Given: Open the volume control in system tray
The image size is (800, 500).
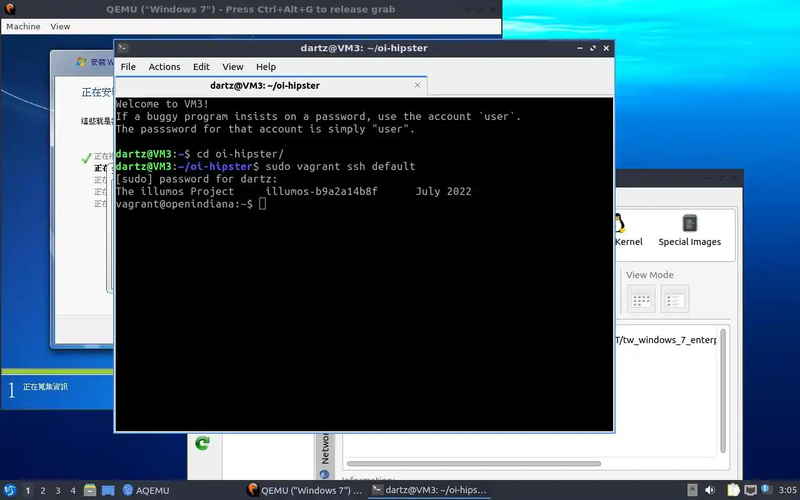Looking at the screenshot, I should [710, 490].
